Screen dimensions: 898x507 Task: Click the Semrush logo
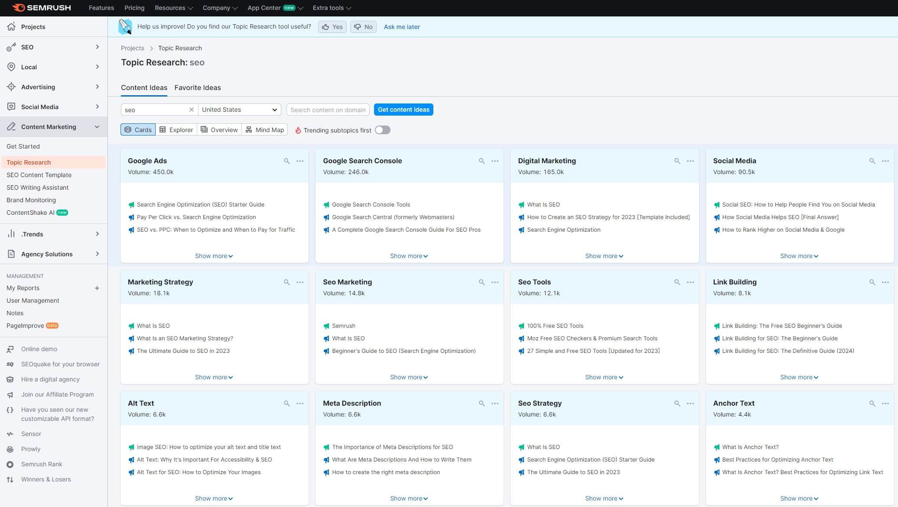click(41, 8)
